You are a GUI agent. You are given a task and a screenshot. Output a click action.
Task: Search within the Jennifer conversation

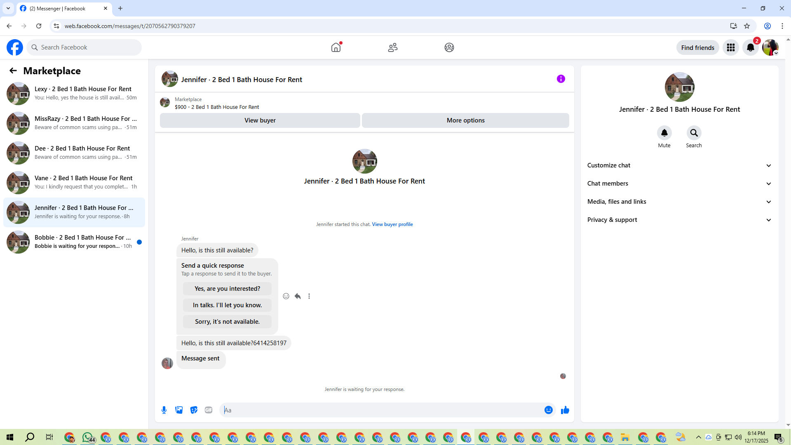click(694, 133)
